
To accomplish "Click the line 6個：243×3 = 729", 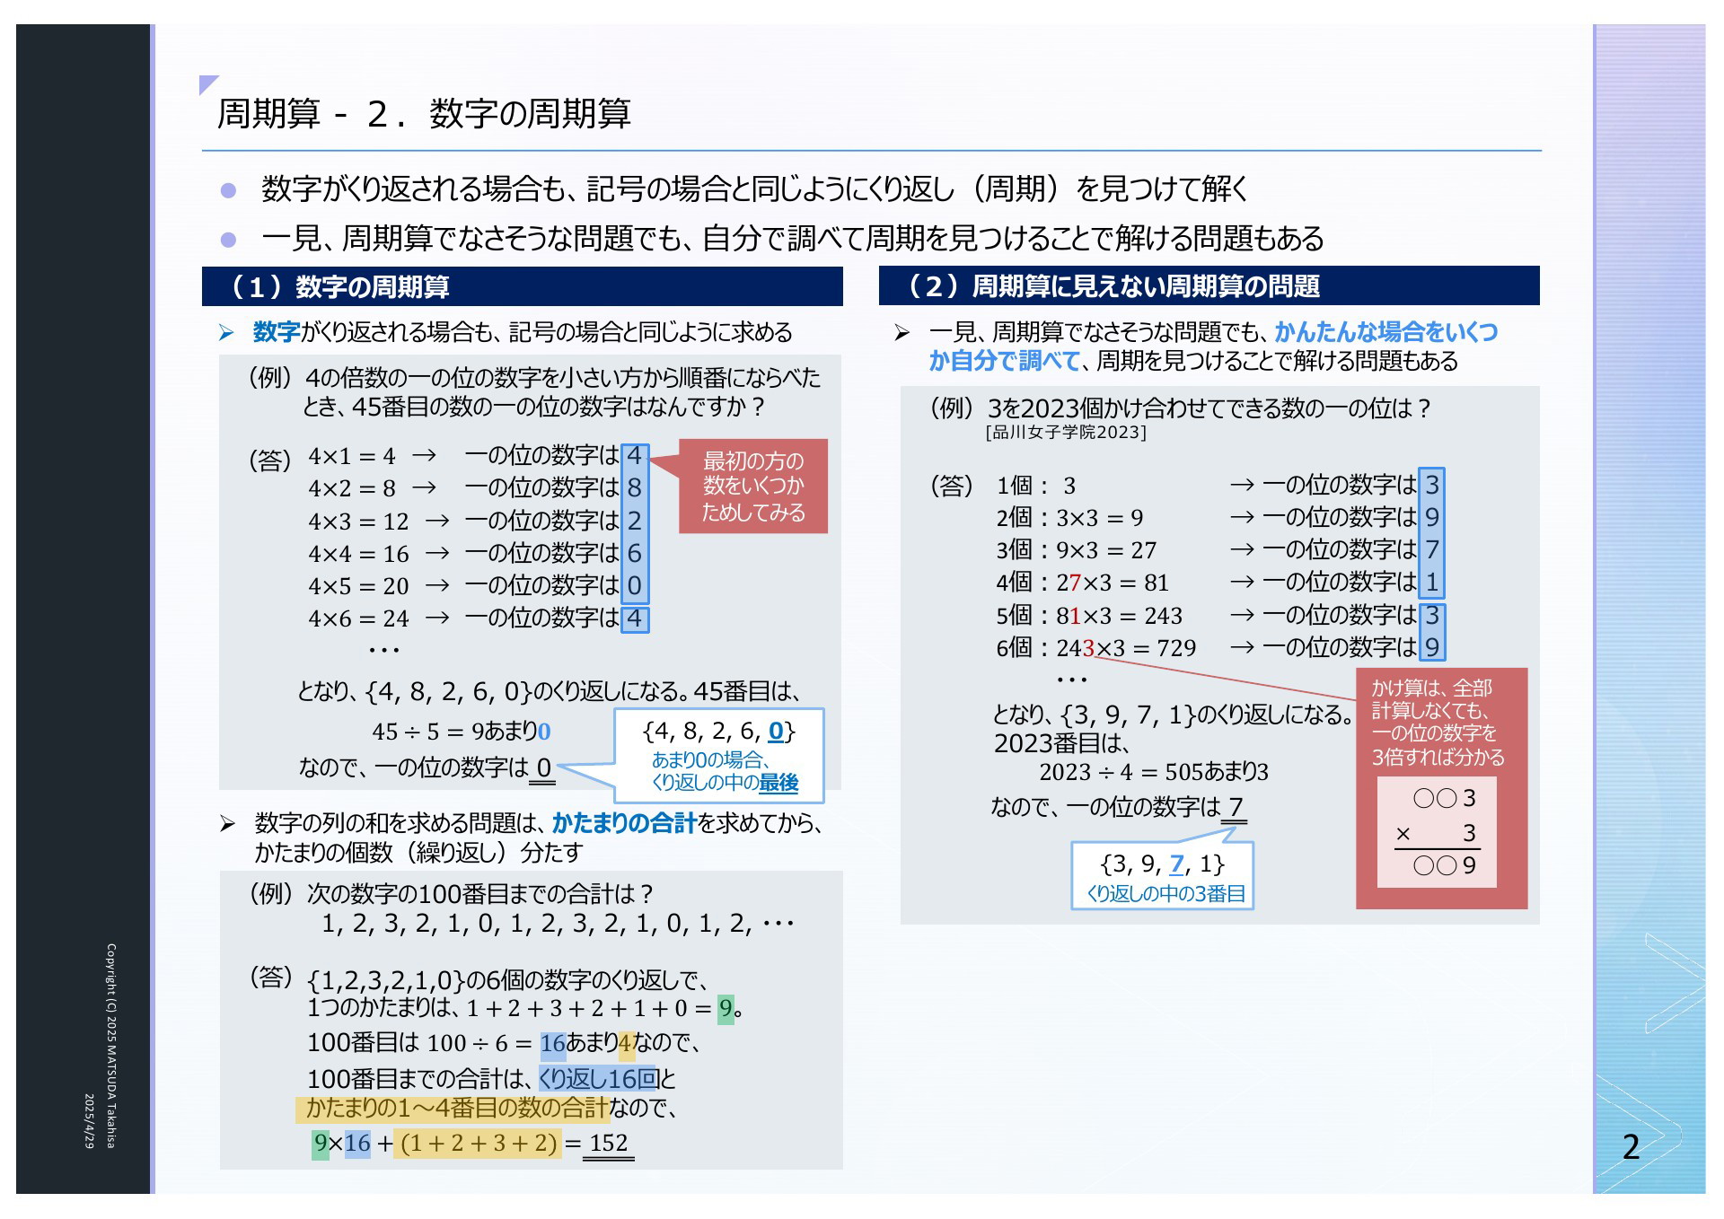I will pyautogui.click(x=1095, y=647).
